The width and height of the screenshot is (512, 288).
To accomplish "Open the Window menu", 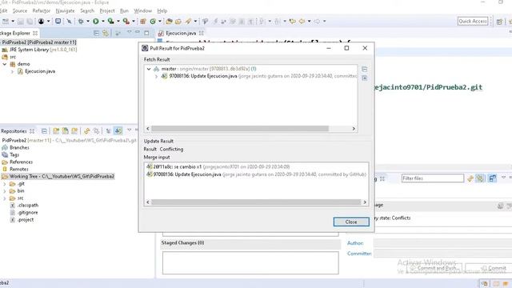I will pyautogui.click(x=143, y=10).
